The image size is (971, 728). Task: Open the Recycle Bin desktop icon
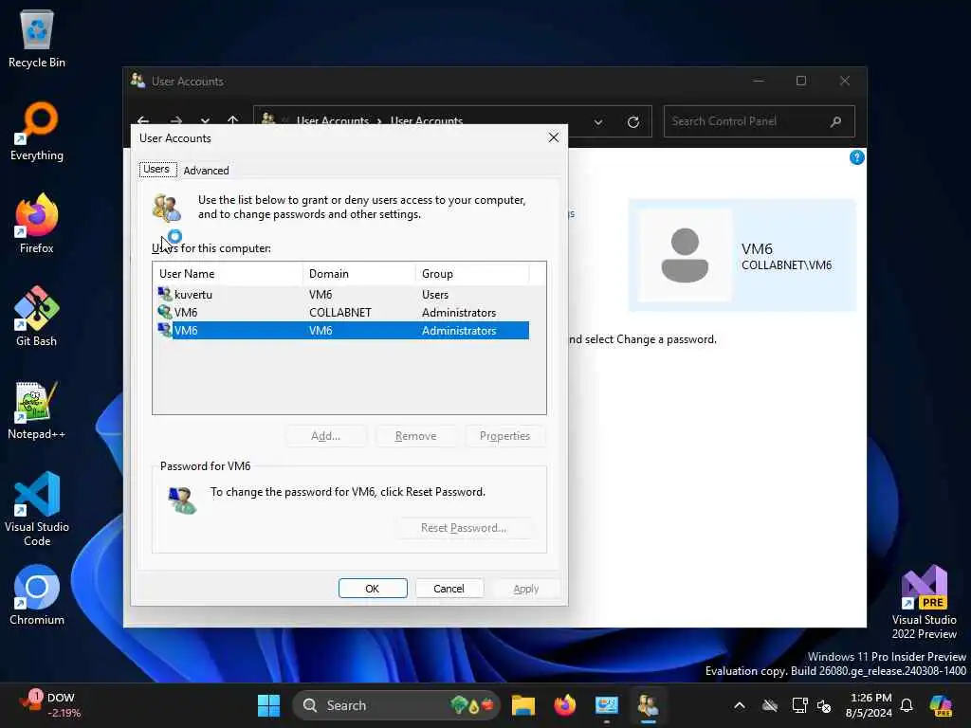37,38
